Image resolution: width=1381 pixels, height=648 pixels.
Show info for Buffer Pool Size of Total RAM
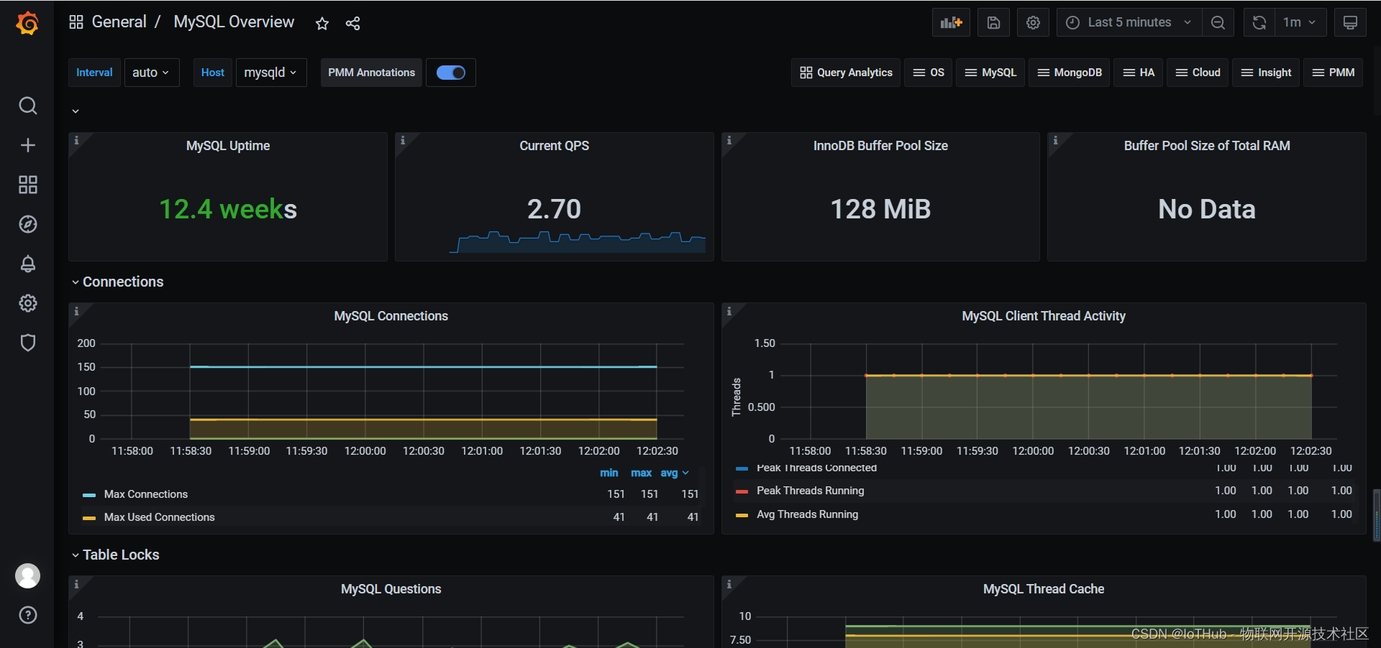1055,140
